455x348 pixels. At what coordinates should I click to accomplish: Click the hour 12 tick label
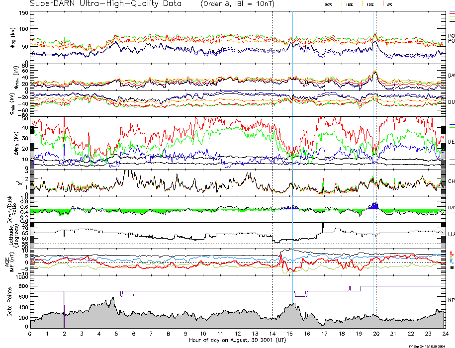(x=237, y=334)
